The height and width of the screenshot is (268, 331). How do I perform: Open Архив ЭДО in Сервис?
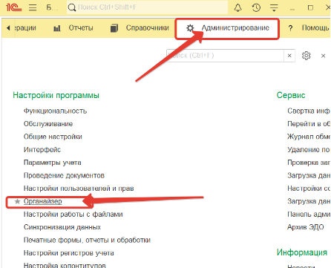point(306,227)
